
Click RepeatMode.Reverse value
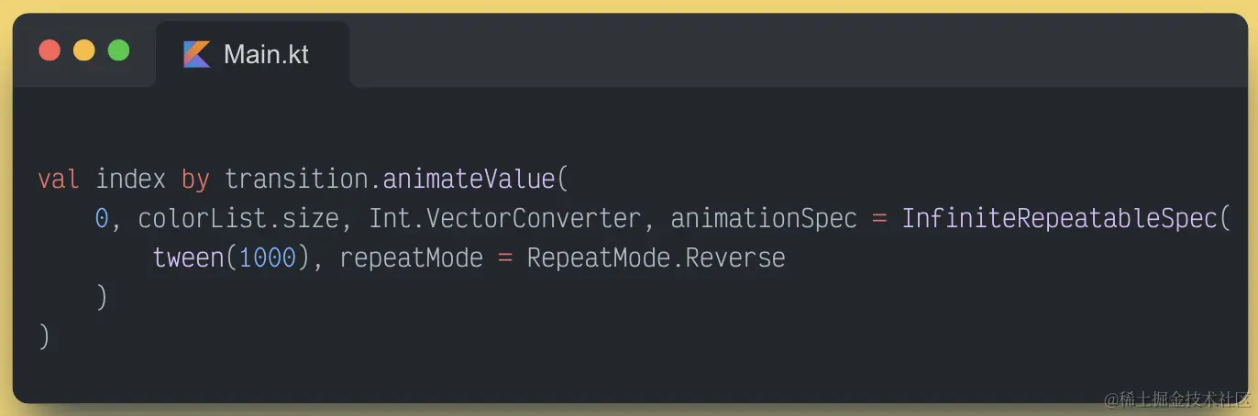coord(656,259)
